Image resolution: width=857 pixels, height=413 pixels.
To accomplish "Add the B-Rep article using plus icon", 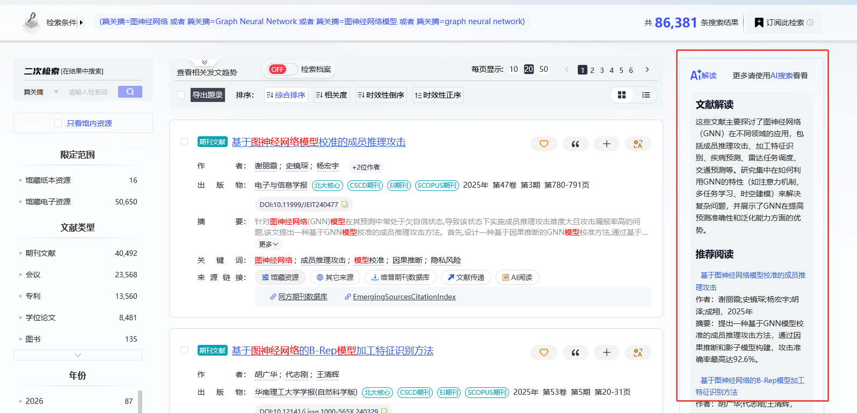I will [607, 352].
